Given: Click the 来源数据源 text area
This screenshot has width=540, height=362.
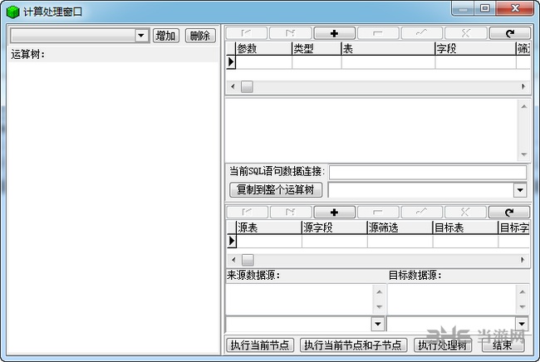Looking at the screenshot, I should point(299,298).
